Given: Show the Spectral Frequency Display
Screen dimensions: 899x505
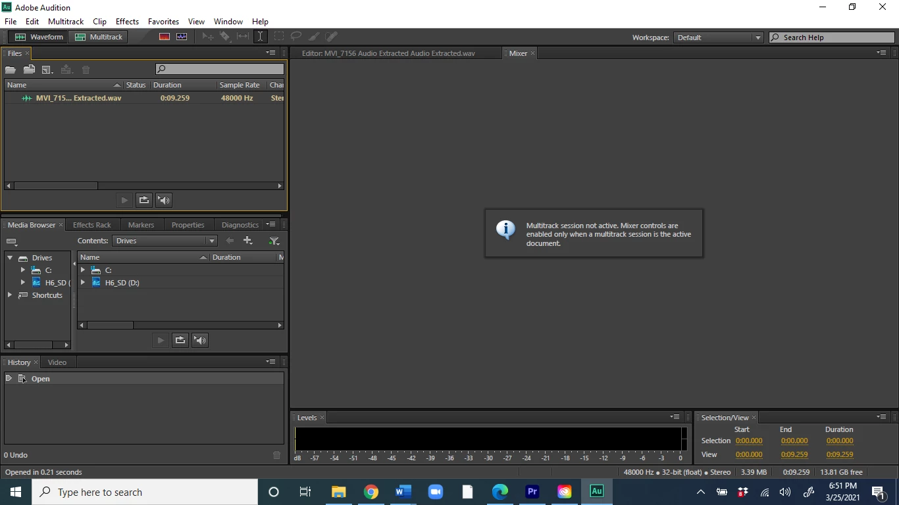Looking at the screenshot, I should coord(165,37).
